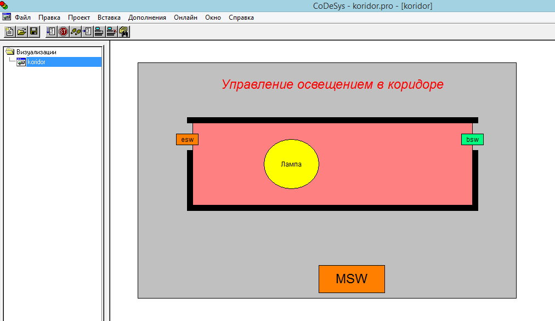The image size is (555, 321).
Task: Open global search binoculars icon
Action: (123, 31)
